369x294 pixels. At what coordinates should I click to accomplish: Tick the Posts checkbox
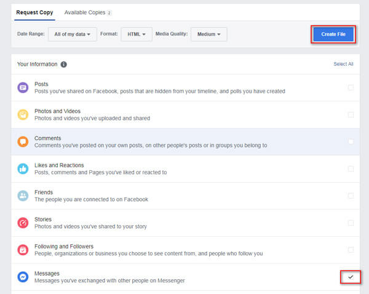point(351,87)
